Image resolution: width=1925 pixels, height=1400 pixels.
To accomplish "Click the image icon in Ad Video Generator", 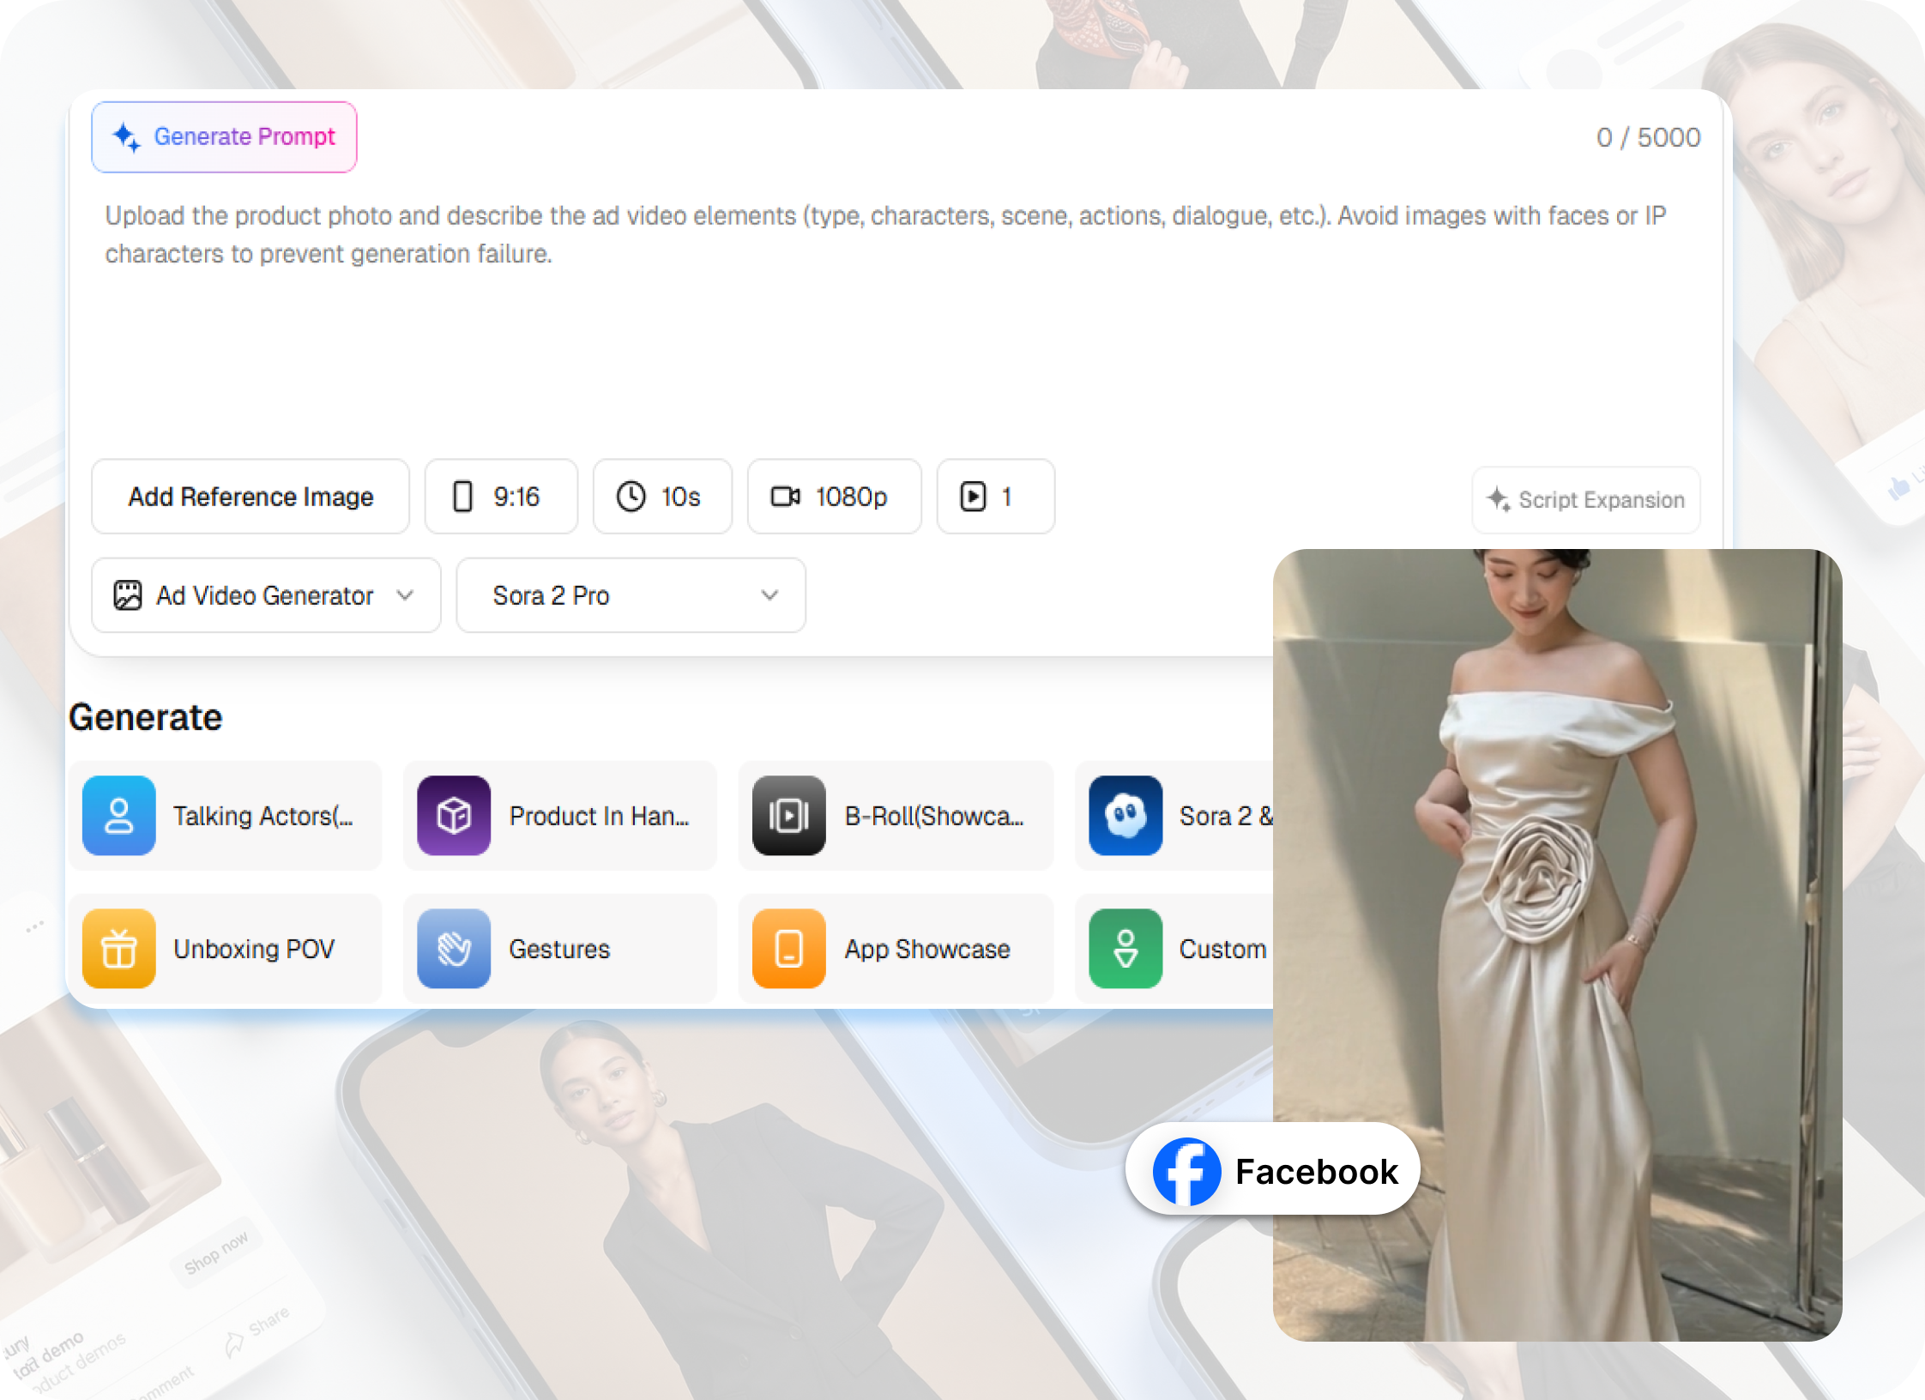I will click(128, 595).
